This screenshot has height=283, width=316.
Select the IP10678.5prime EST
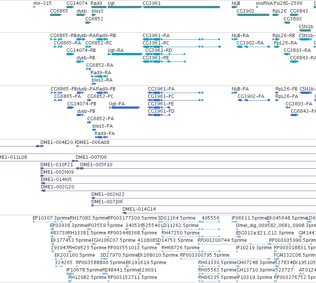point(70,274)
